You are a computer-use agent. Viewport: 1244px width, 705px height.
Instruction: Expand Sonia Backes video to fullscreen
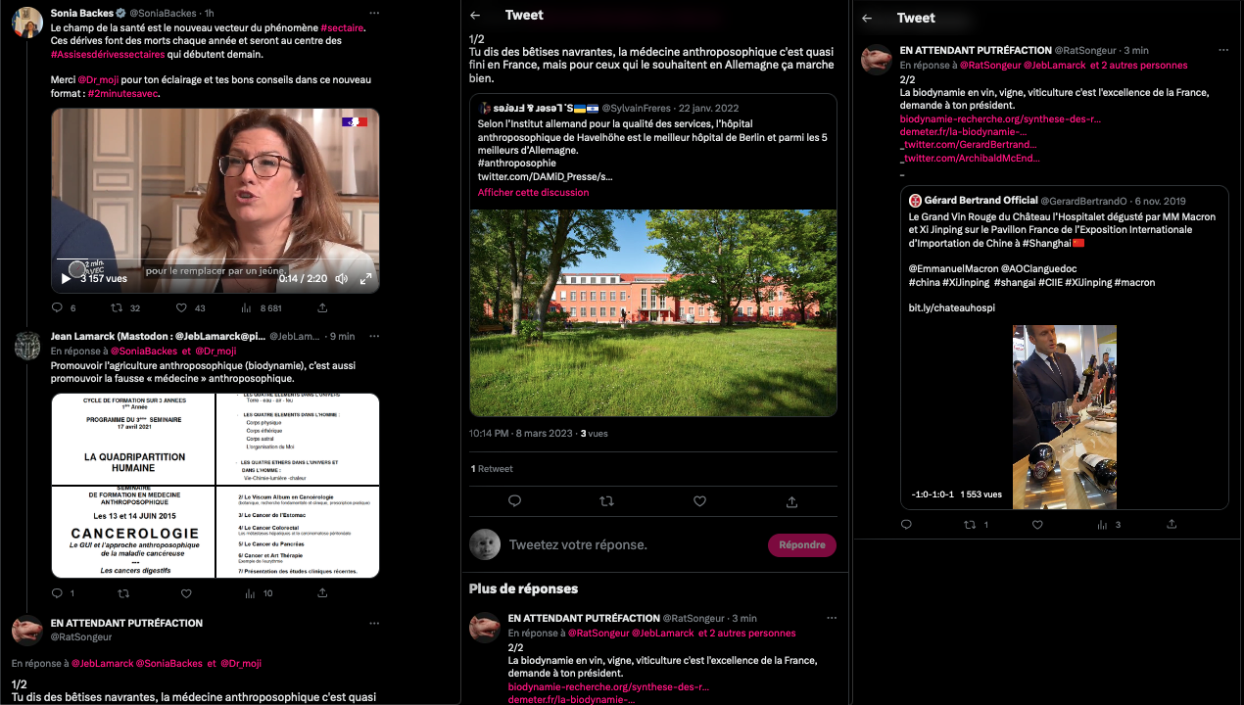365,278
